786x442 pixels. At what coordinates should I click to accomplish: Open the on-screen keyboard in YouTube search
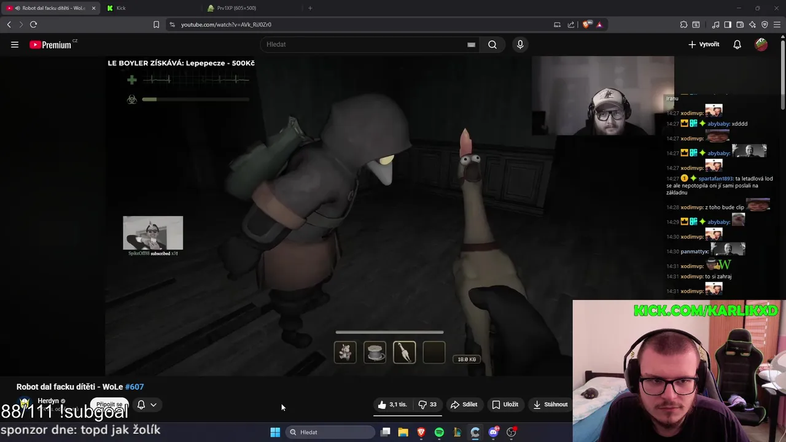point(471,44)
